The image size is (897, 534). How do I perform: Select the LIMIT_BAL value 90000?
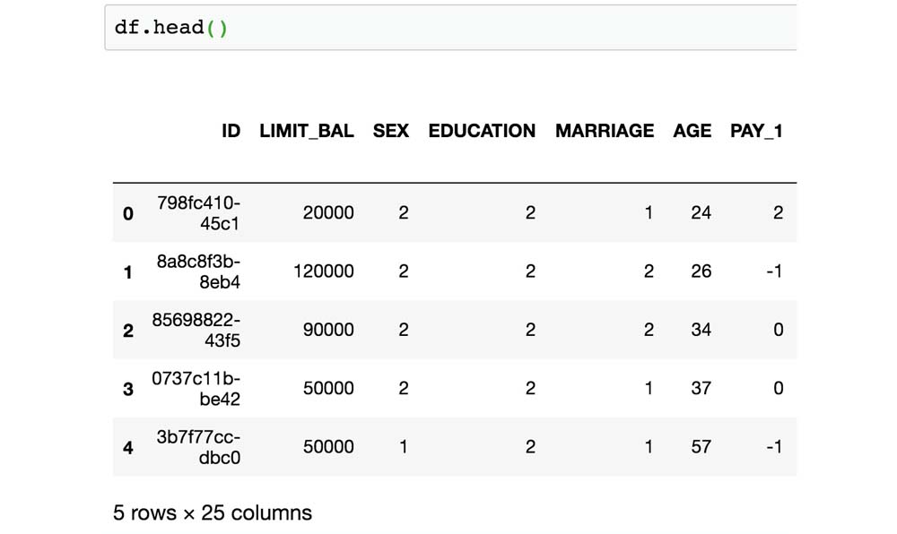[328, 330]
